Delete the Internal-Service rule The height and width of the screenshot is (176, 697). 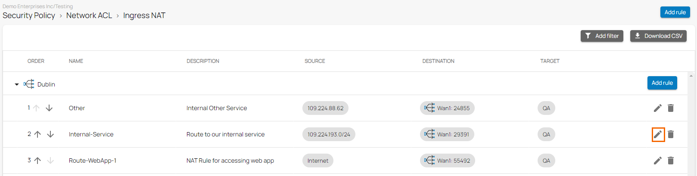tap(671, 134)
